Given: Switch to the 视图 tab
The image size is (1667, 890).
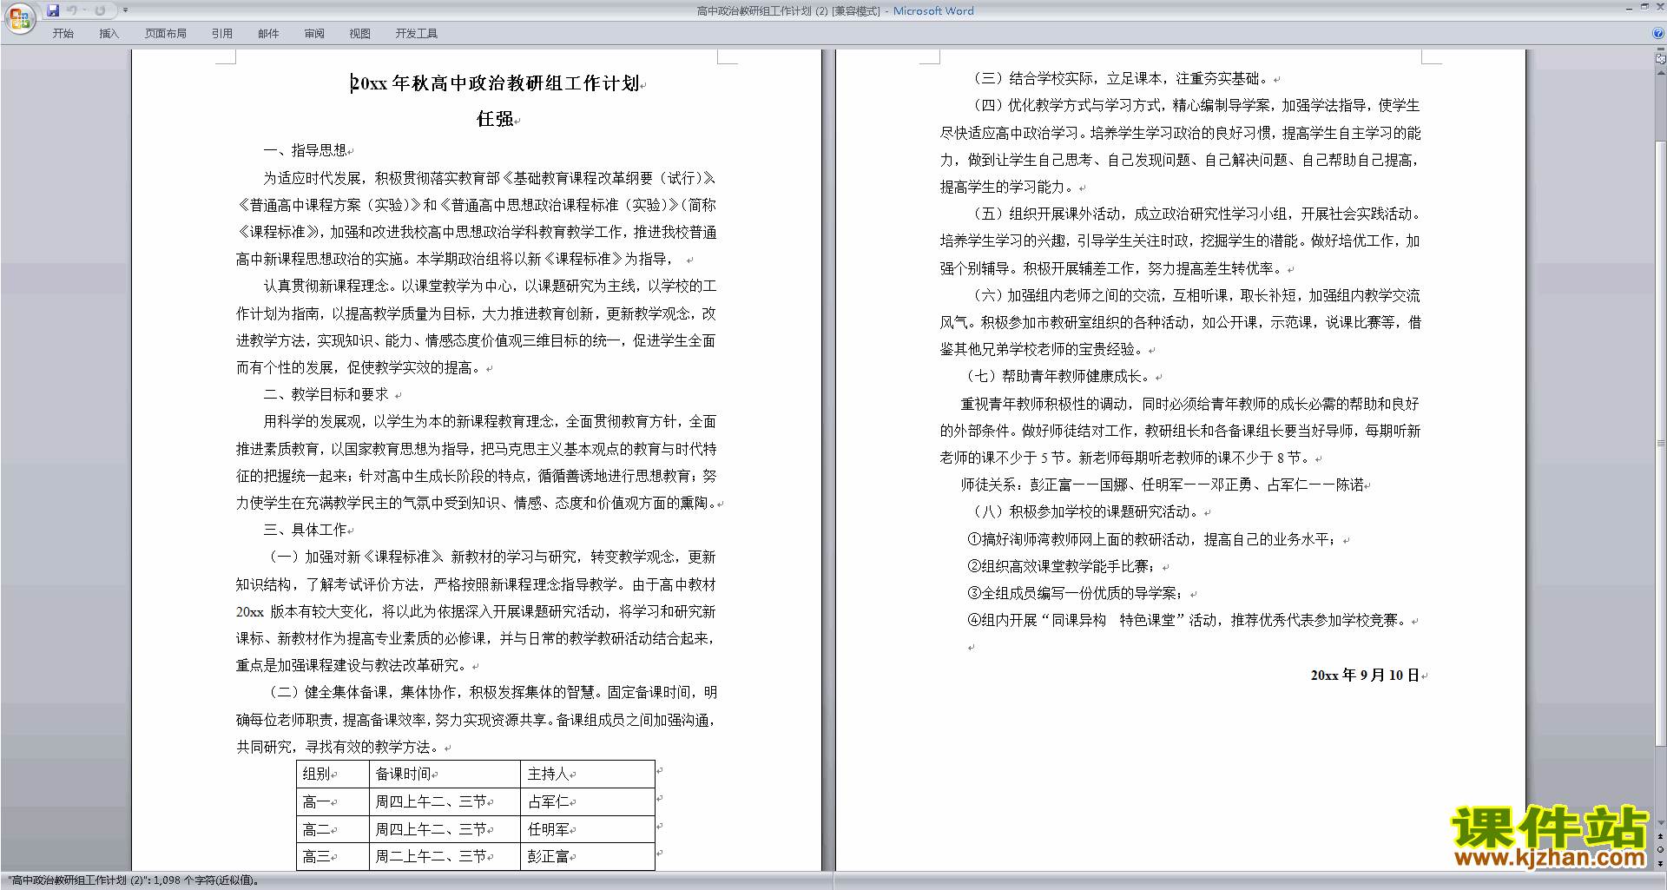Looking at the screenshot, I should tap(360, 33).
